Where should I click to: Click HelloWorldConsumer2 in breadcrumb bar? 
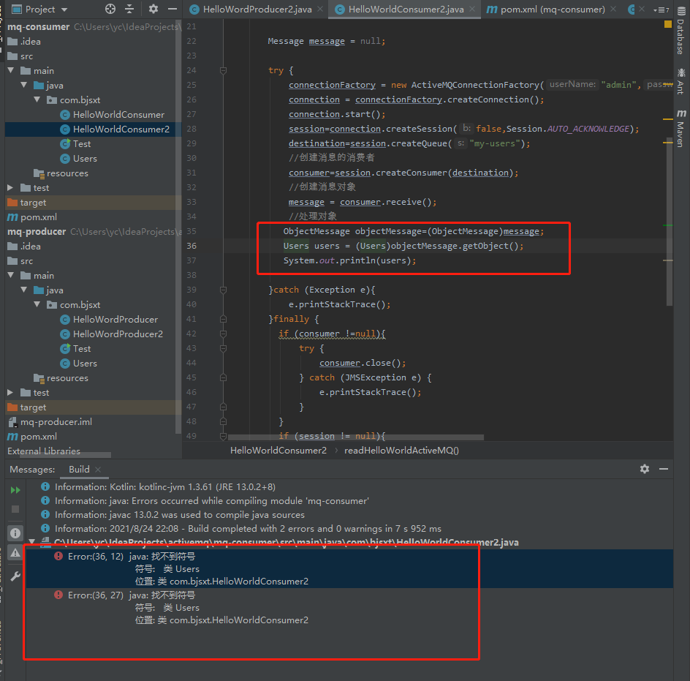click(278, 450)
